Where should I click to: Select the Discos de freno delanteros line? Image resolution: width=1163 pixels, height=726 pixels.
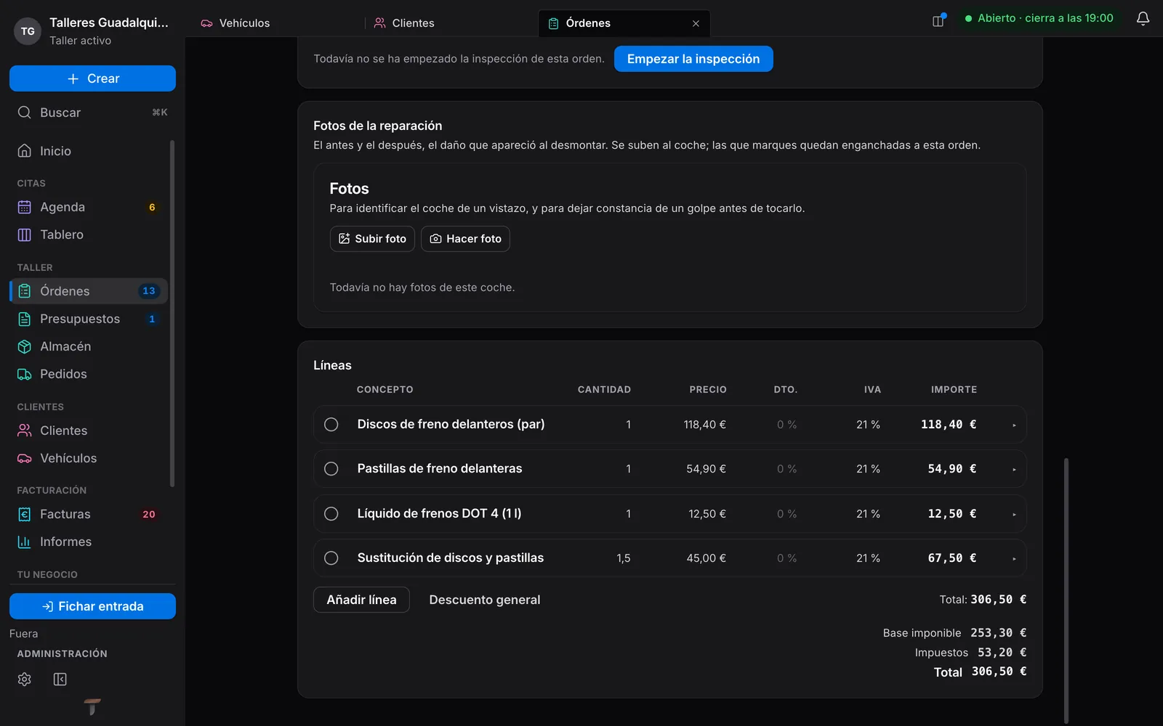(x=331, y=425)
